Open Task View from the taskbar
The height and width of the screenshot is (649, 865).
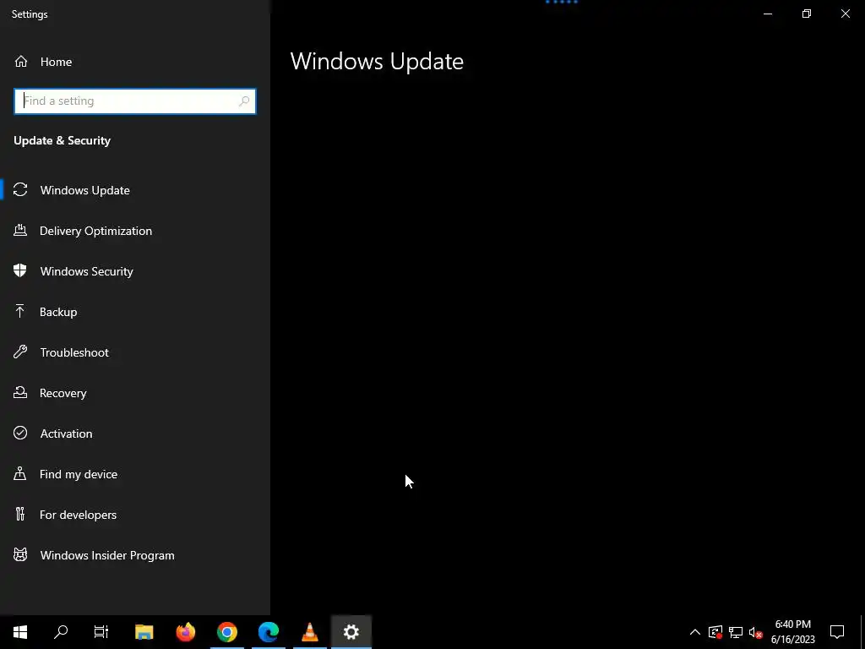101,632
